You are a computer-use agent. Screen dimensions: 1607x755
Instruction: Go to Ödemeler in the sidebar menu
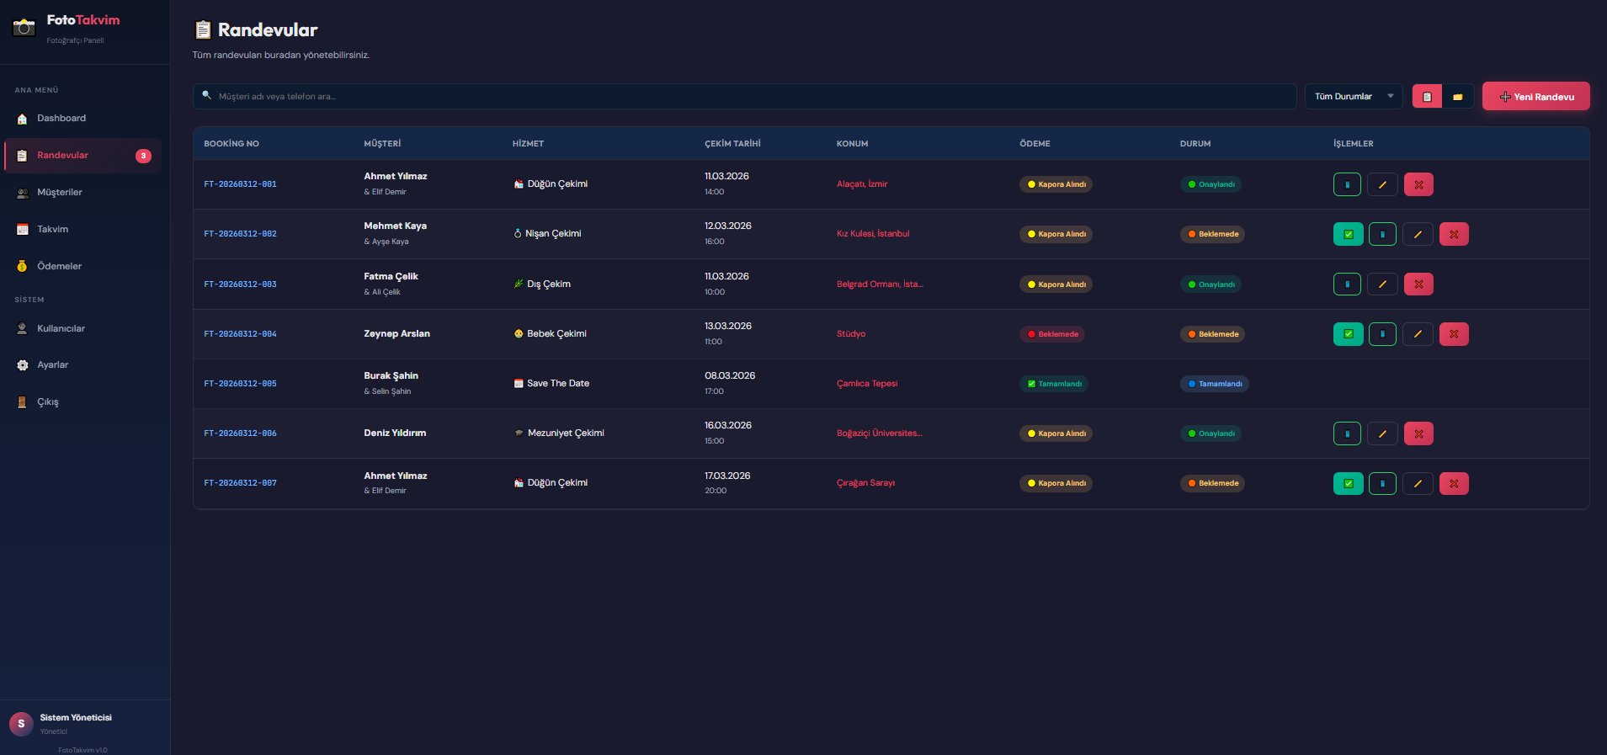click(x=59, y=267)
